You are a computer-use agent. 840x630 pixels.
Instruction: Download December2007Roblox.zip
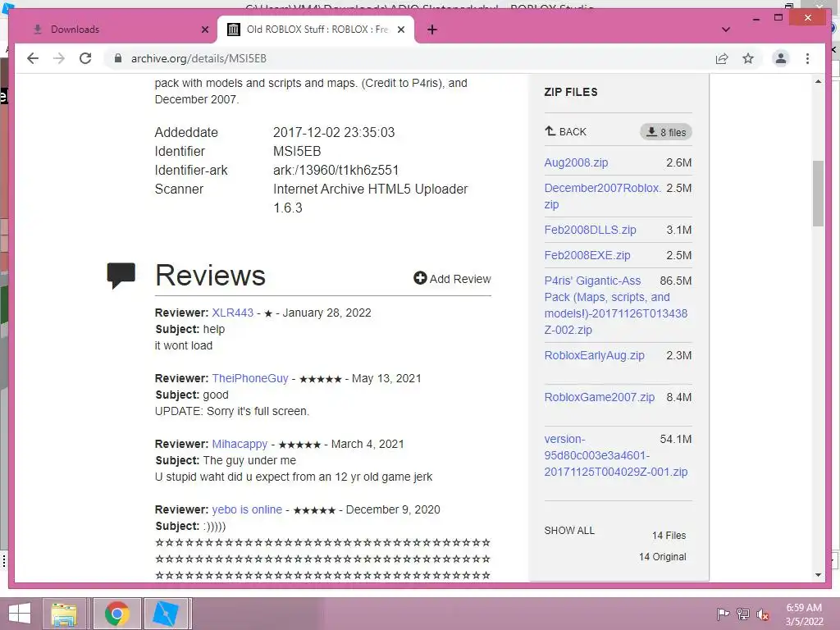coord(603,196)
